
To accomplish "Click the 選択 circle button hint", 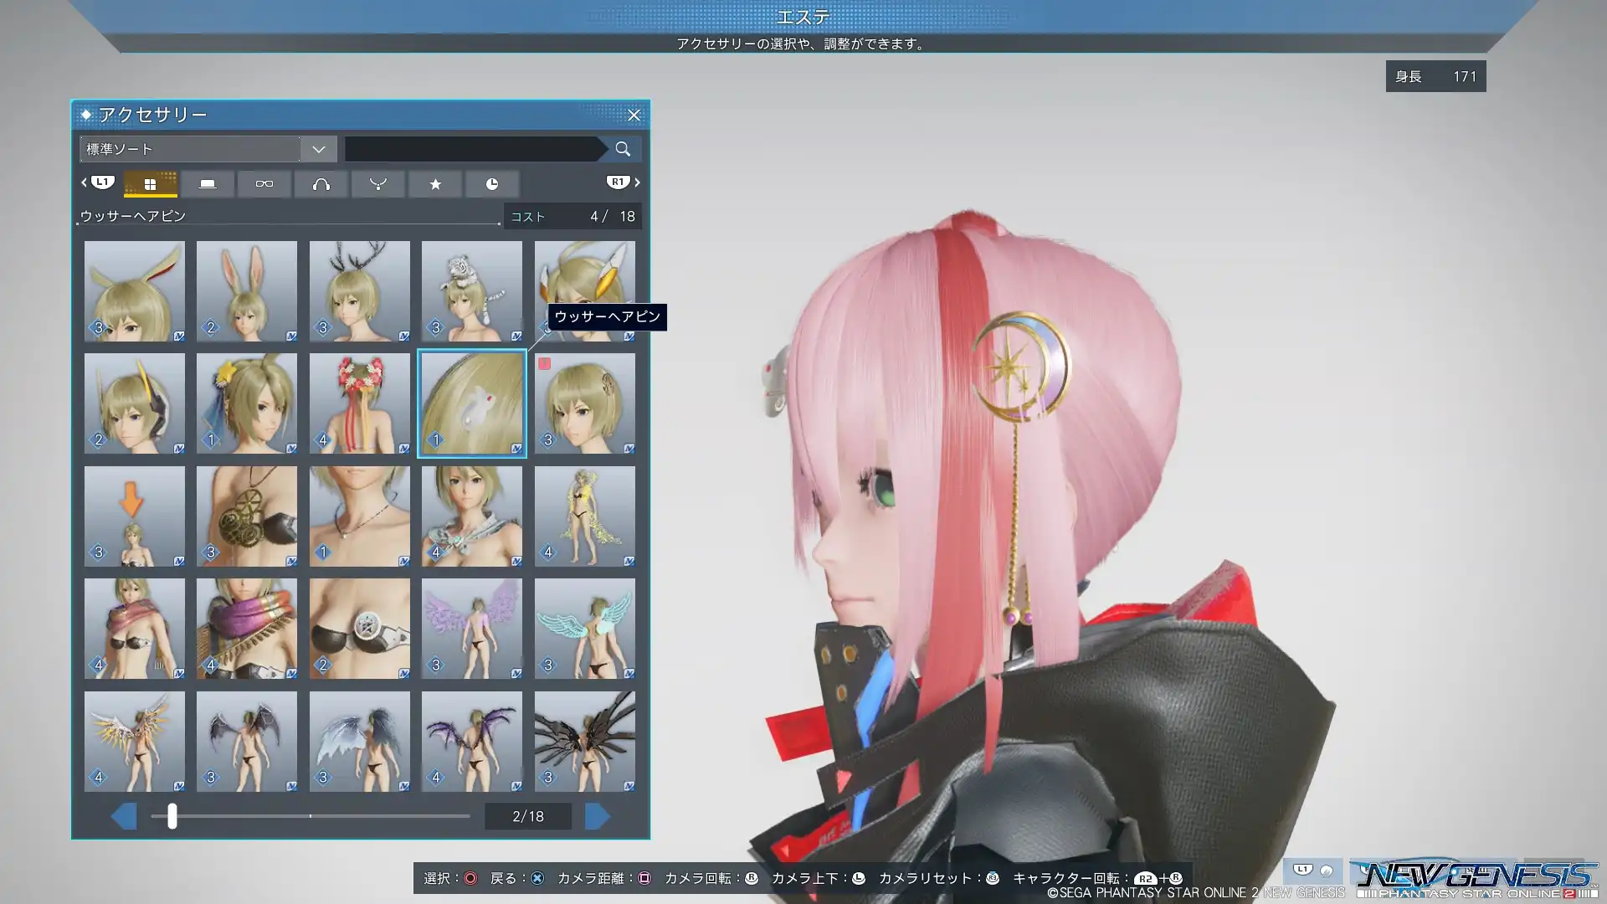I will click(x=450, y=878).
